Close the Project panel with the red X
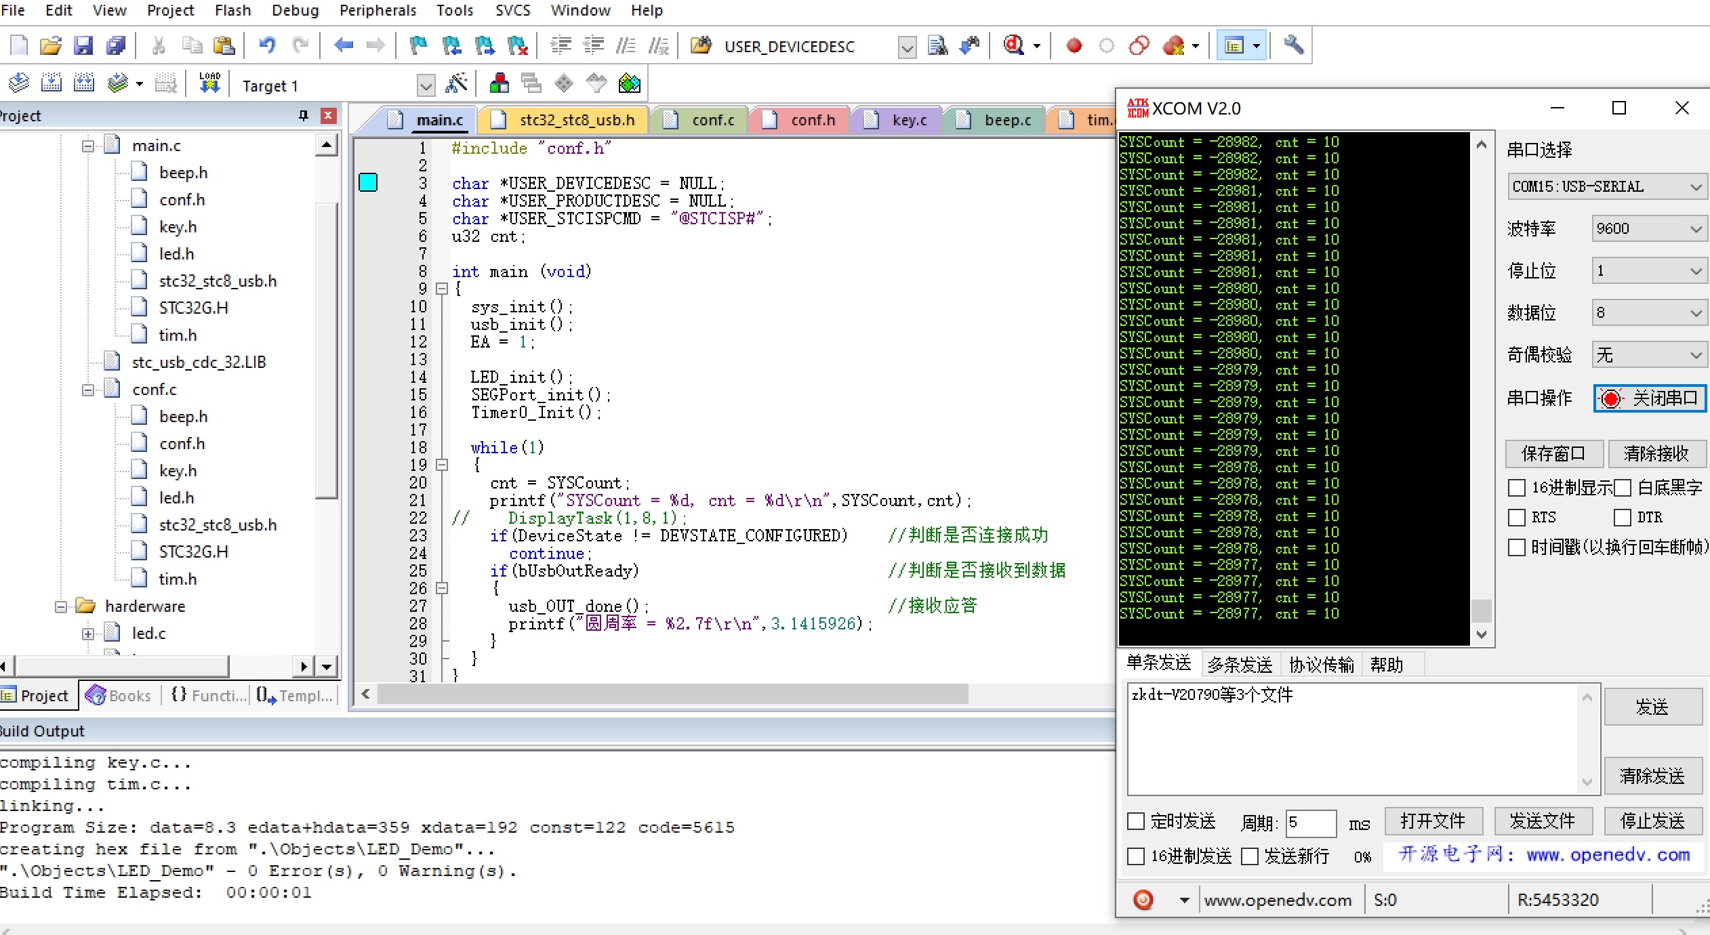 click(328, 116)
